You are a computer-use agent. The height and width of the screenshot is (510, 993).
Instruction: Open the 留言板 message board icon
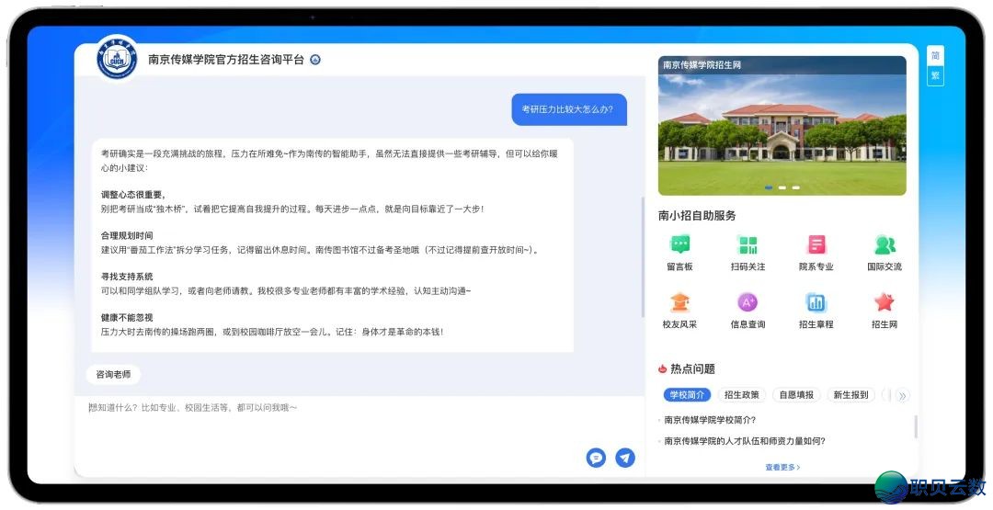click(680, 244)
